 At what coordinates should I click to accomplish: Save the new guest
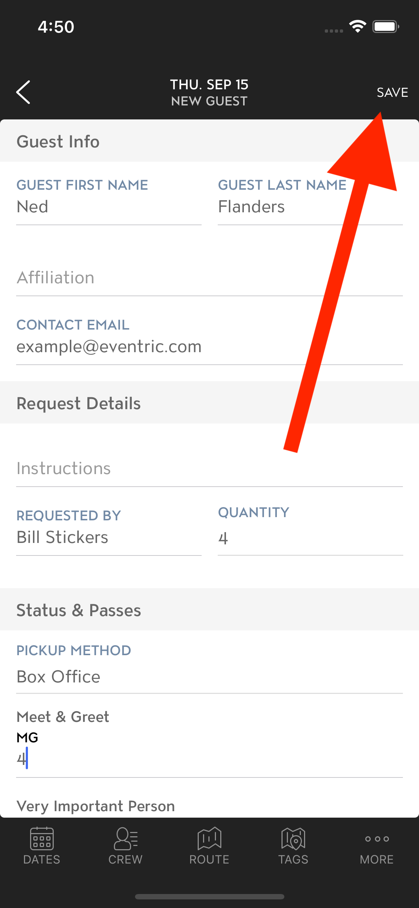[392, 93]
